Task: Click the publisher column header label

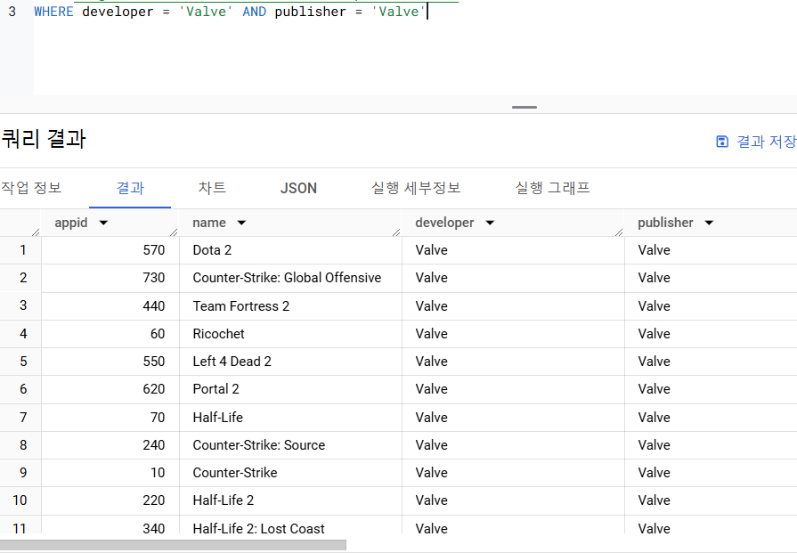Action: pyautogui.click(x=665, y=223)
